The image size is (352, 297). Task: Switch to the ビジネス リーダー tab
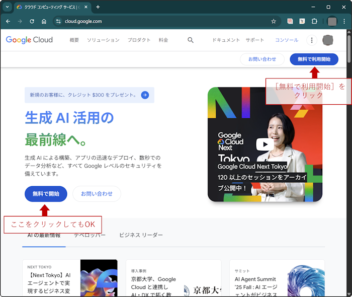point(141,236)
